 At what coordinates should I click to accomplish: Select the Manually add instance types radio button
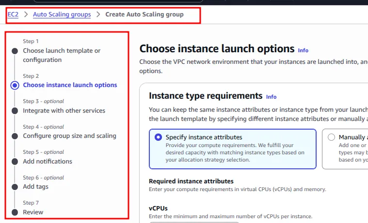pos(331,137)
